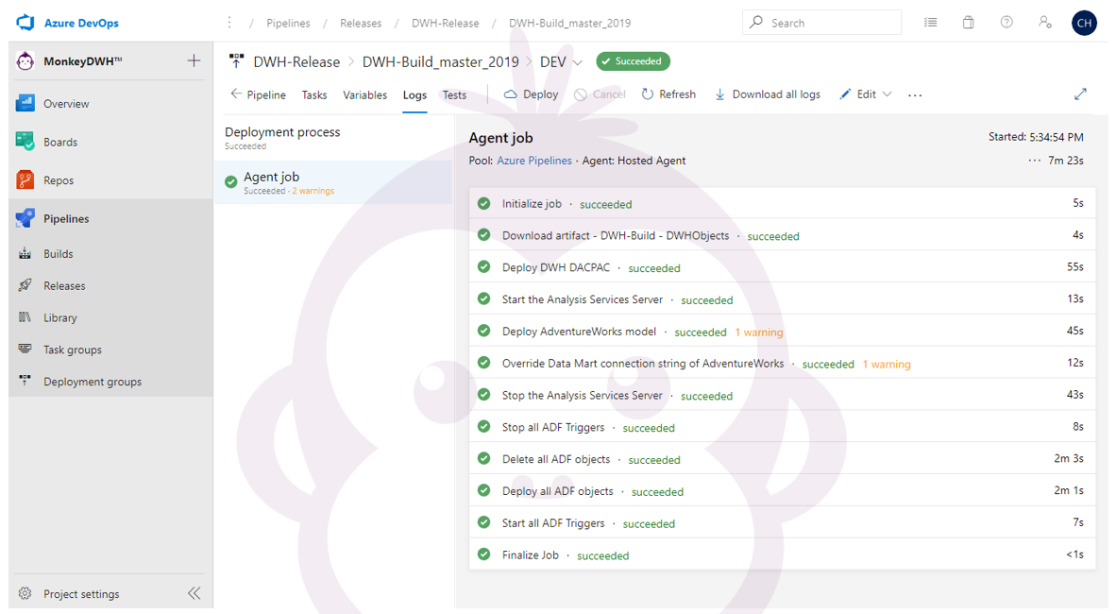
Task: Open the Initialize job log row
Action: 782,204
